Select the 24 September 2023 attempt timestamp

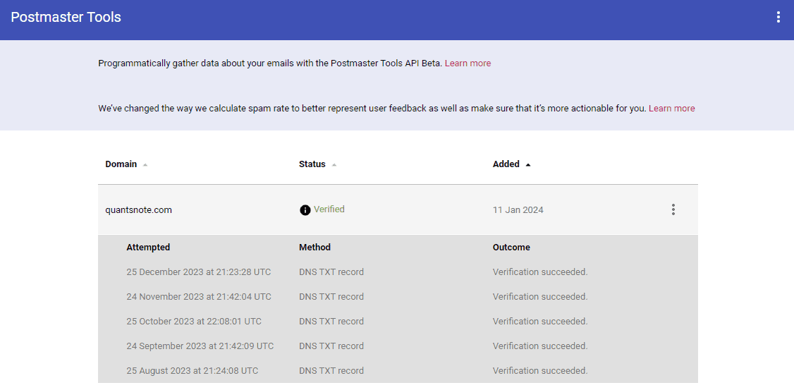tap(200, 346)
